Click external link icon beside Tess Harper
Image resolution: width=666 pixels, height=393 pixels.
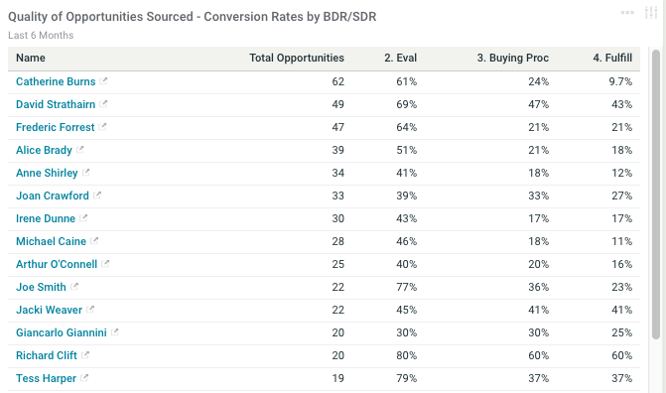tap(84, 378)
